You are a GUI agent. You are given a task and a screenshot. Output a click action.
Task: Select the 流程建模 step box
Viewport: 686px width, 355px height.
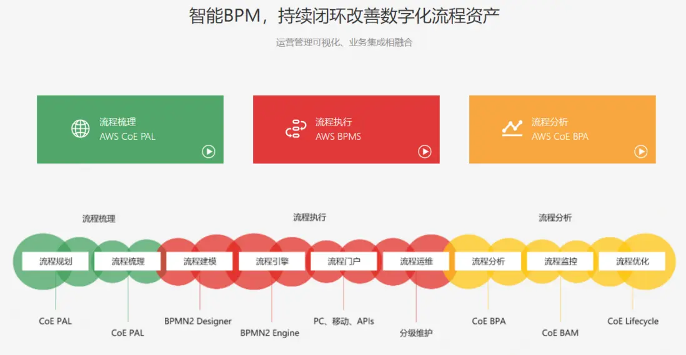point(199,261)
